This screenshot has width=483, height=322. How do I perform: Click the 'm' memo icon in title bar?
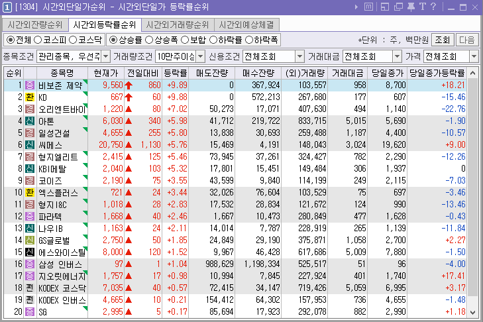[x=368, y=7]
